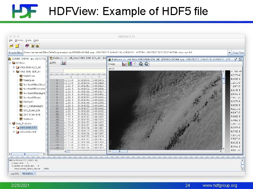Open the Help menu
The height and width of the screenshot is (189, 253).
click(36, 40)
